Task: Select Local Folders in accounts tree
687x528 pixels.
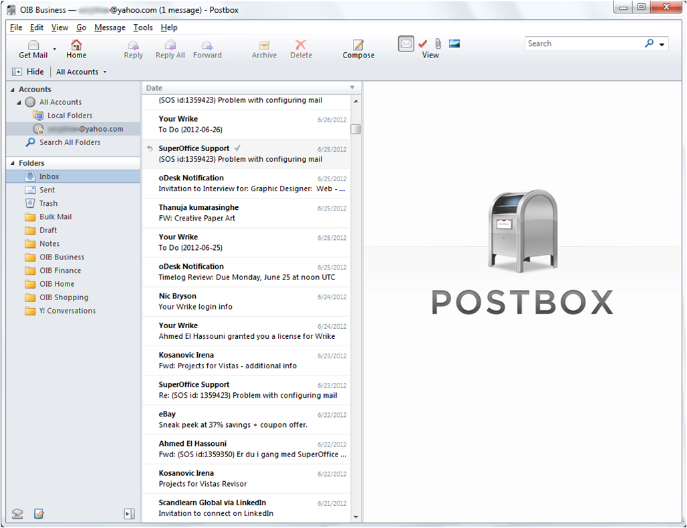Action: pos(70,115)
